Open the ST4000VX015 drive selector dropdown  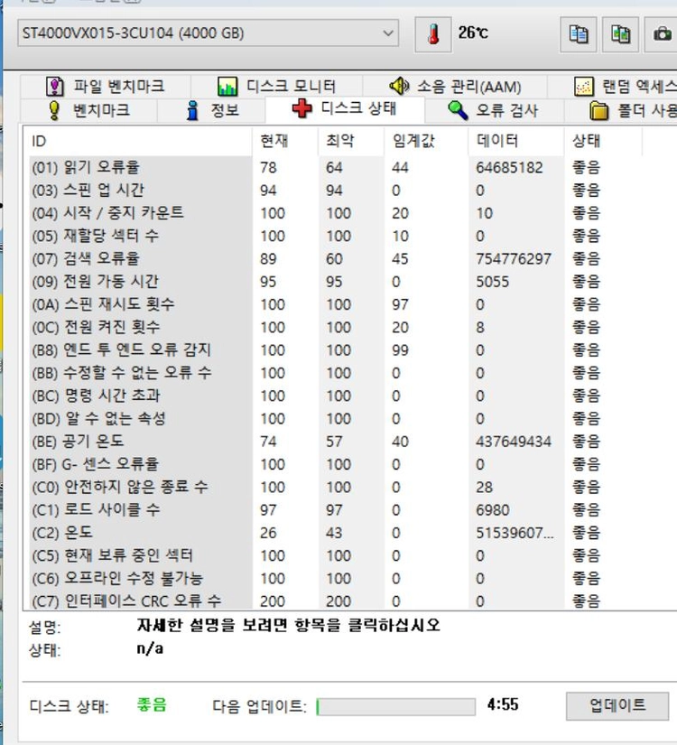tap(208, 33)
